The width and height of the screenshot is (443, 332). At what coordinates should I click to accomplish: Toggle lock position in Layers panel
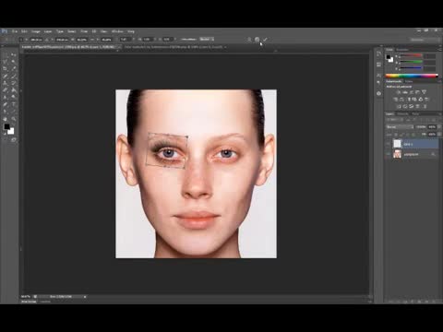pyautogui.click(x=408, y=135)
